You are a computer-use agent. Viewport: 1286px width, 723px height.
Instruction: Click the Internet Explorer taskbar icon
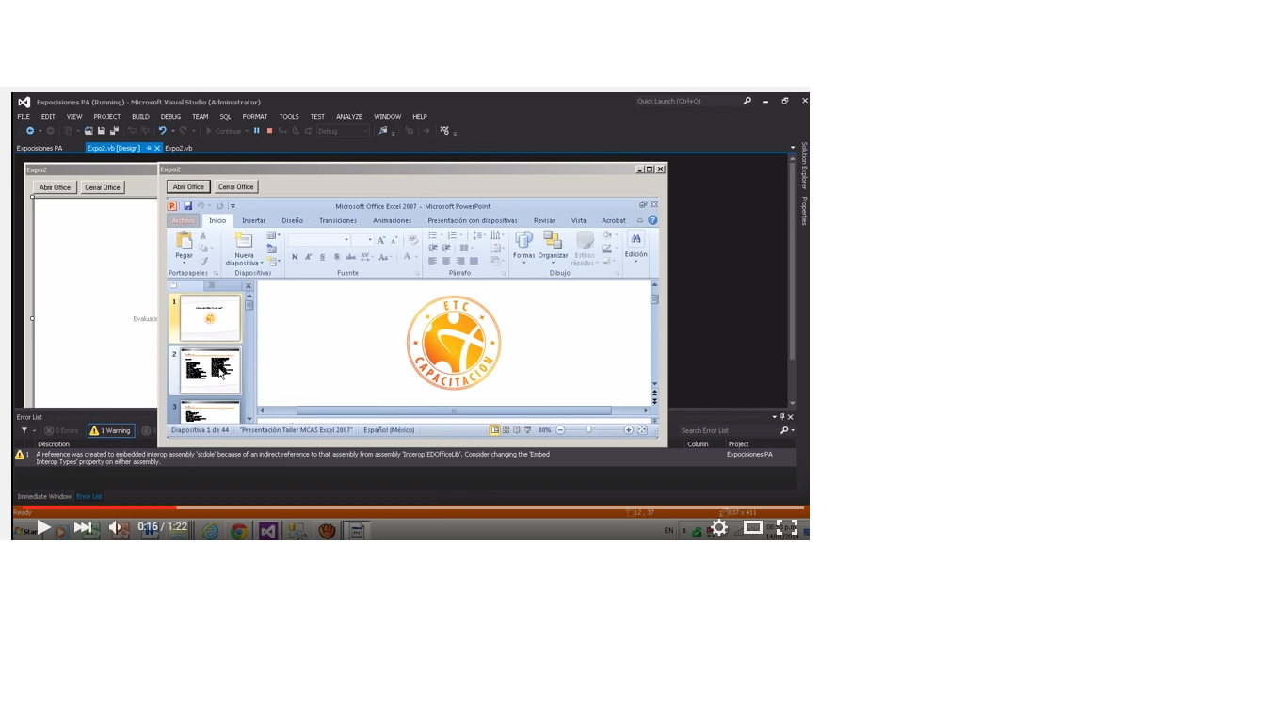[210, 531]
